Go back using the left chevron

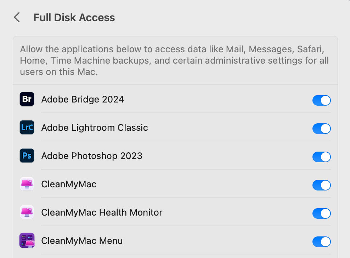click(x=17, y=17)
